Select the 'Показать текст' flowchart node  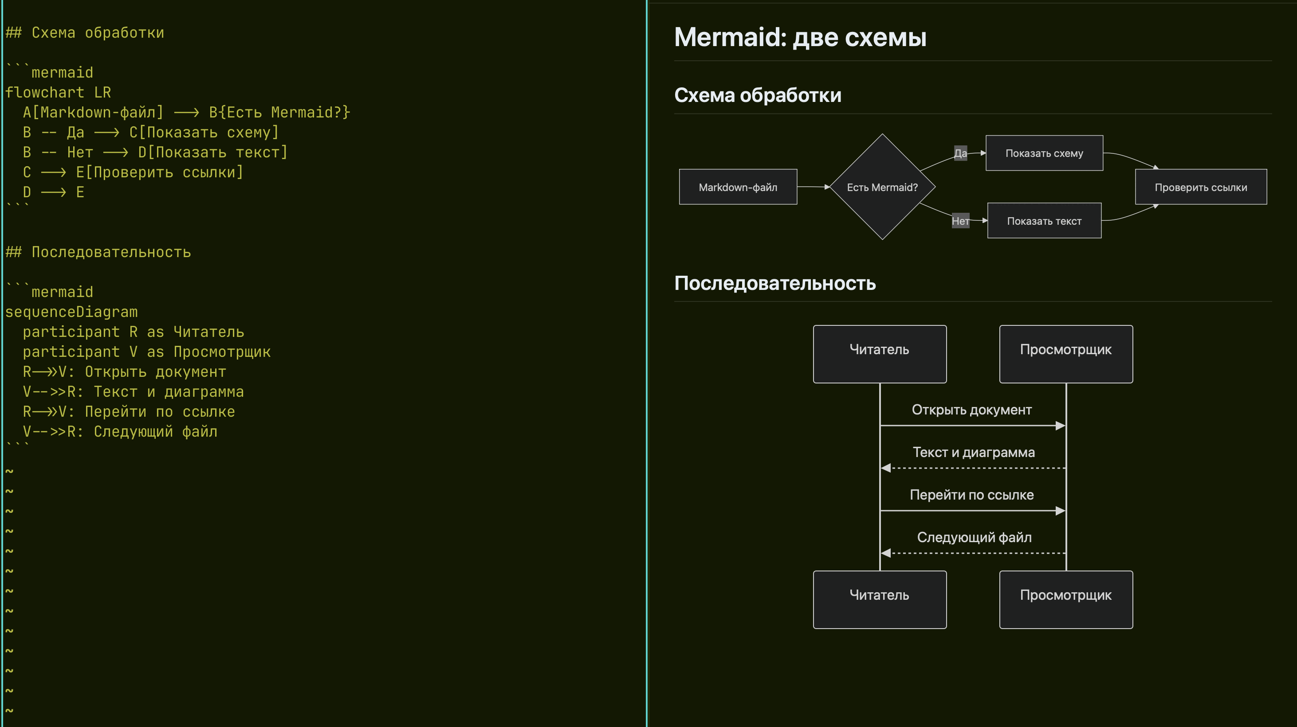click(1044, 220)
